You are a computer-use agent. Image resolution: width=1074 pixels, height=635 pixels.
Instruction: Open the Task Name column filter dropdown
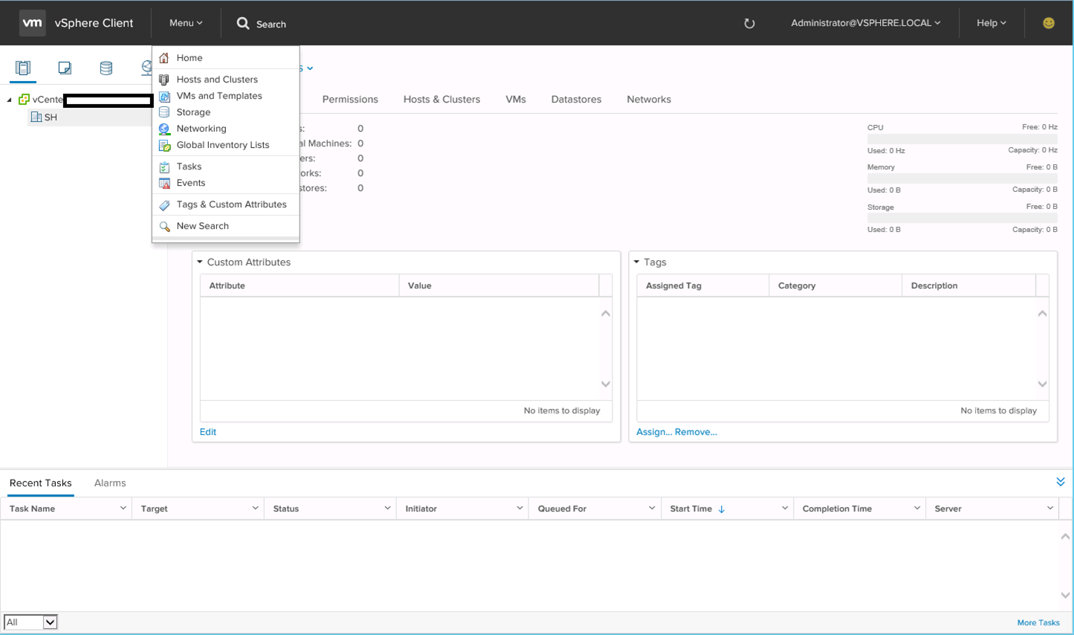tap(123, 509)
